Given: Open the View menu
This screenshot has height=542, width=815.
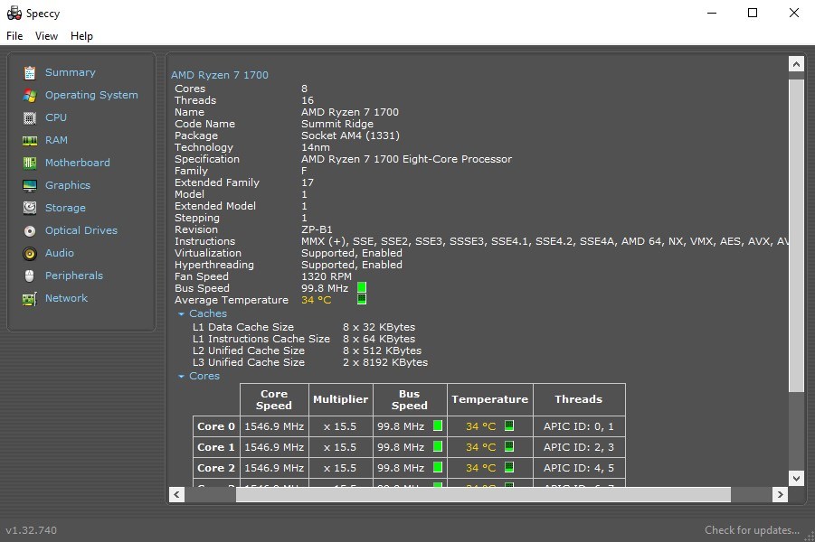Looking at the screenshot, I should [x=46, y=36].
